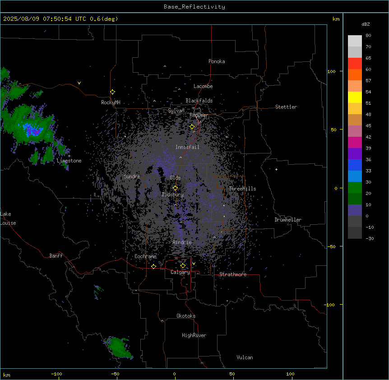Click the Olds label
The image size is (389, 380).
tap(175, 178)
